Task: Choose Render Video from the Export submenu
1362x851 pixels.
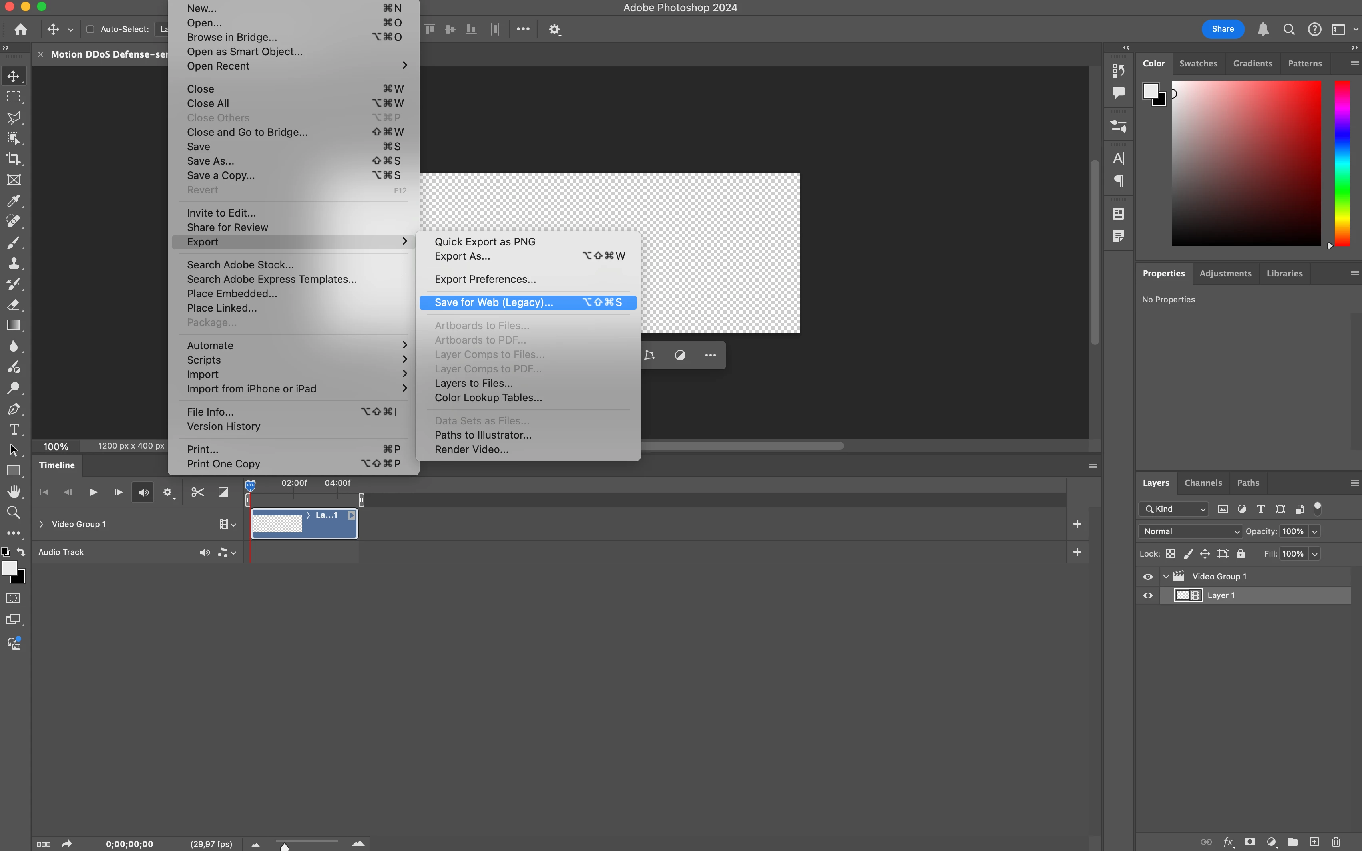Action: (x=472, y=450)
